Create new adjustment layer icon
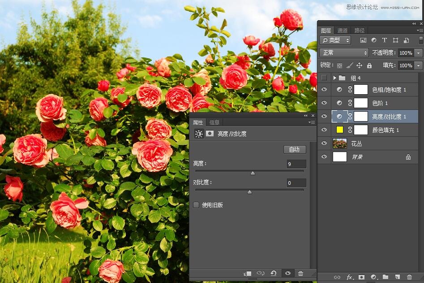 (374, 277)
